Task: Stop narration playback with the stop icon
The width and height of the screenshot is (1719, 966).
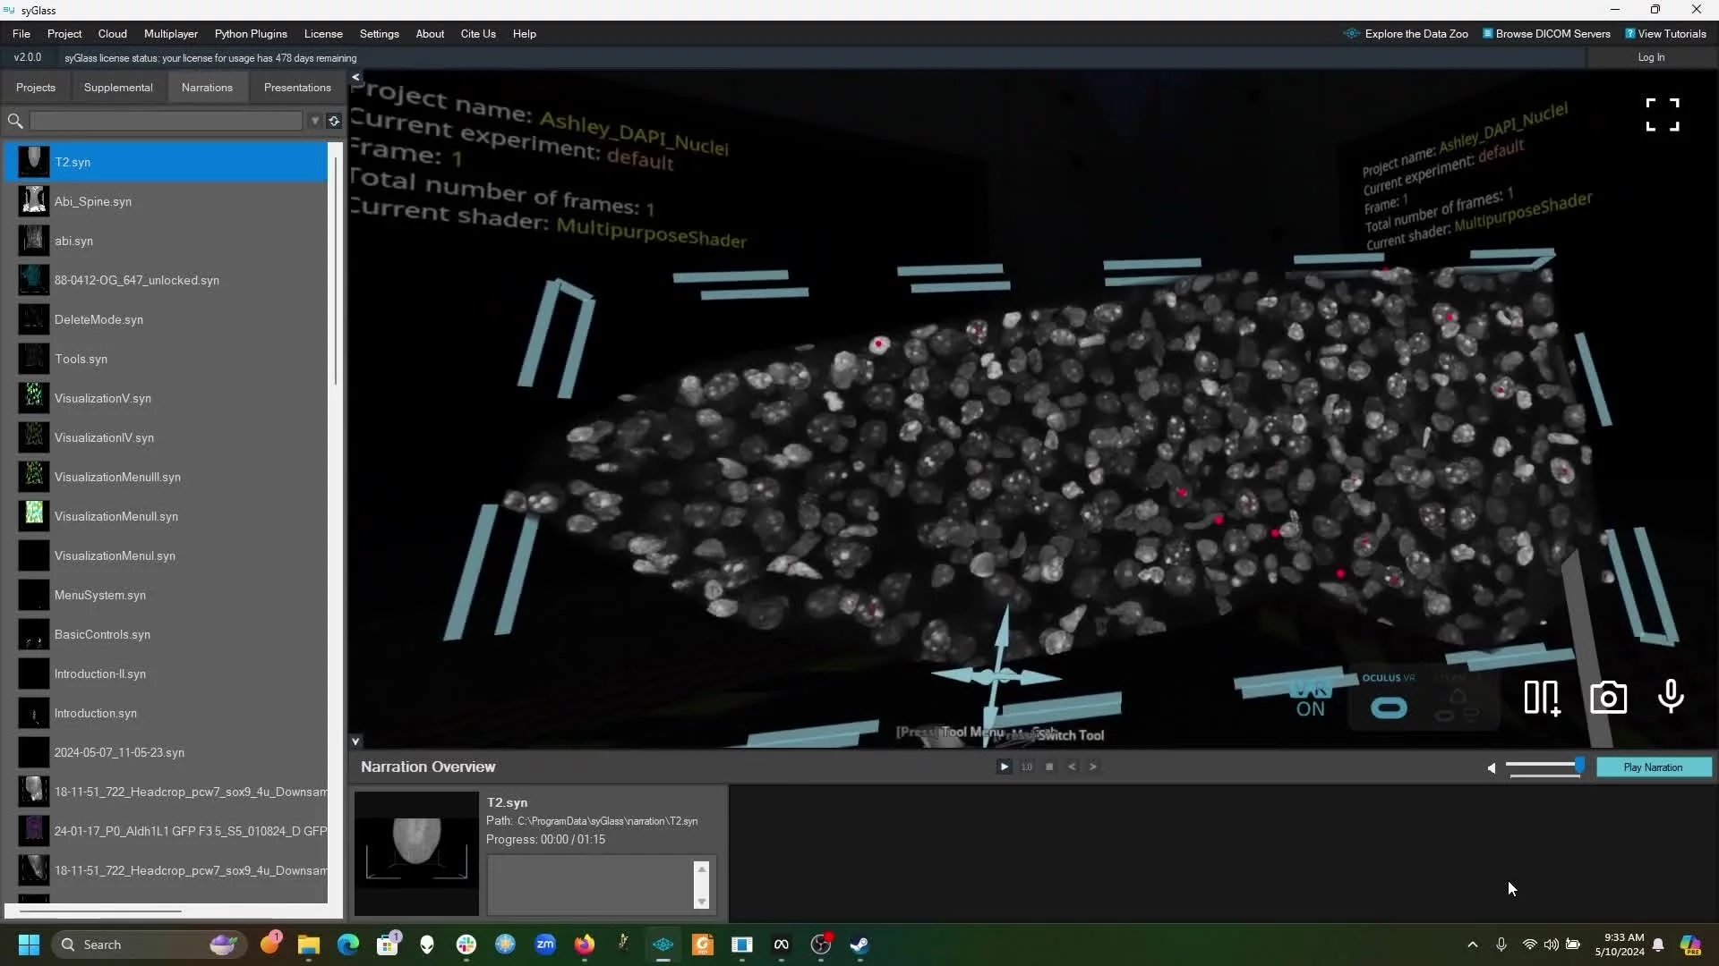Action: pos(1049,767)
